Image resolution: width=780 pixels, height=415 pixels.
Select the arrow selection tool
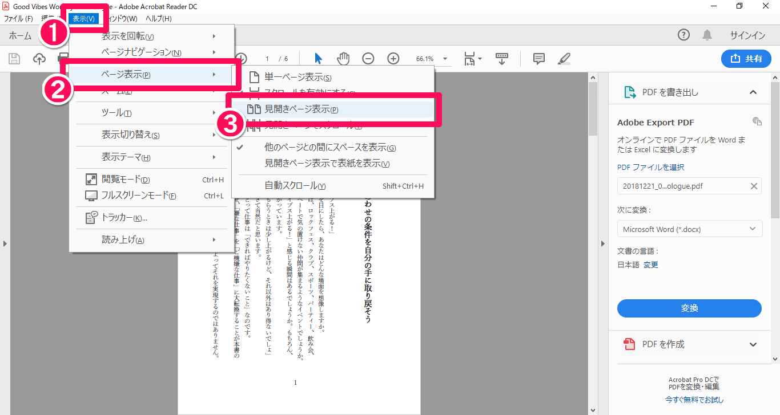[319, 58]
